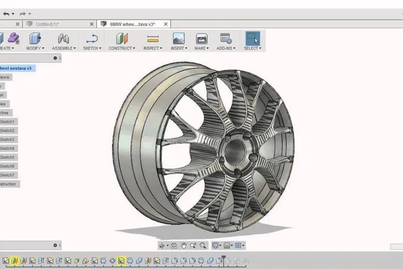Click the Look At navigation icon
The image size is (403, 269).
pyautogui.click(x=174, y=246)
